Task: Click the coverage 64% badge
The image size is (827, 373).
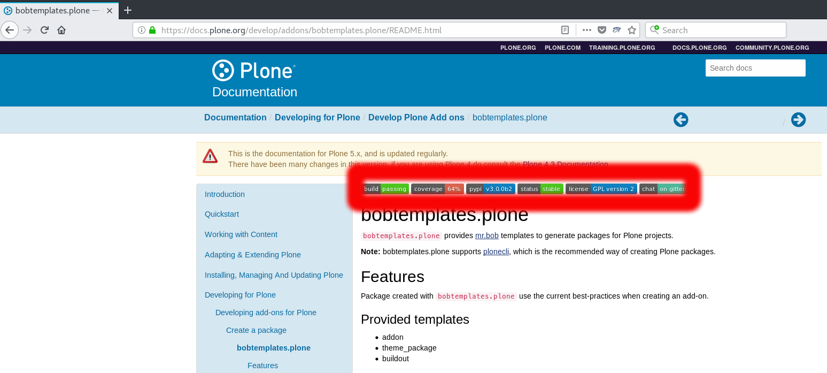Action: pos(437,189)
